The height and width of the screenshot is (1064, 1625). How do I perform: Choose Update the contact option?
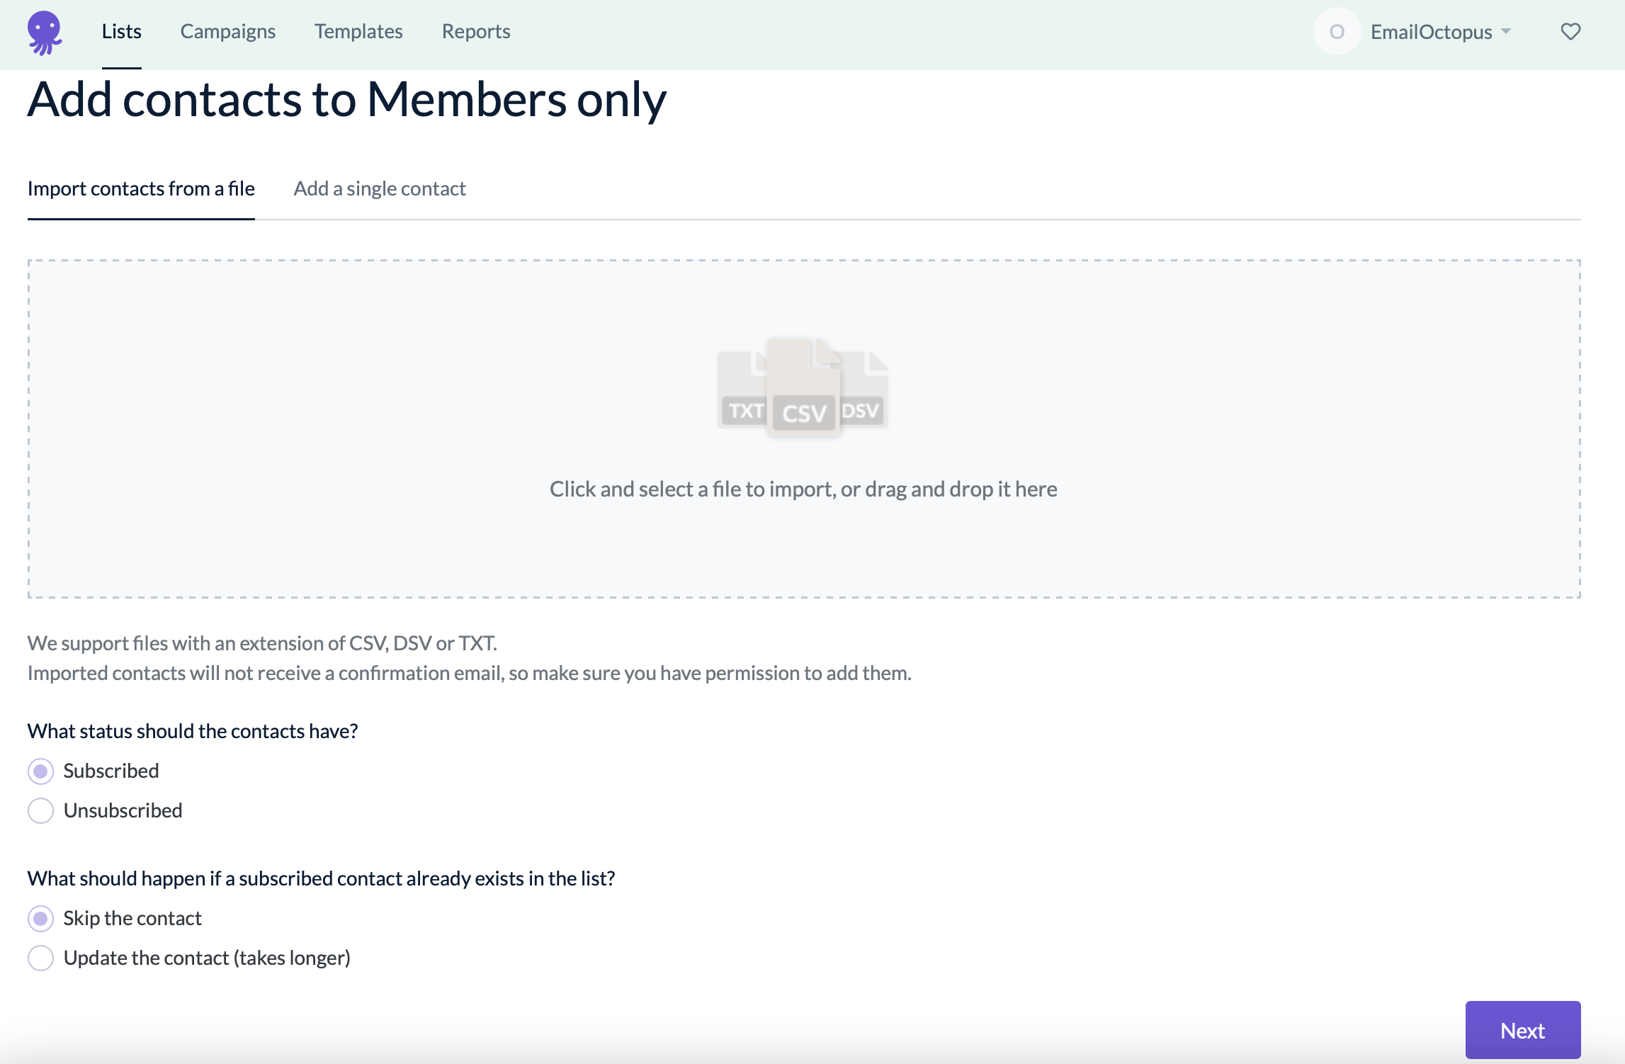(41, 958)
